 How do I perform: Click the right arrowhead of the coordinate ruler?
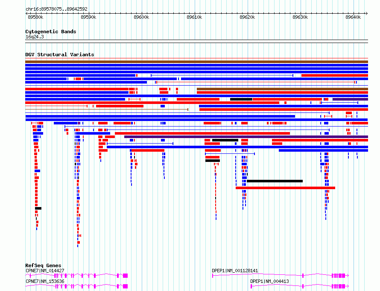[366, 14]
